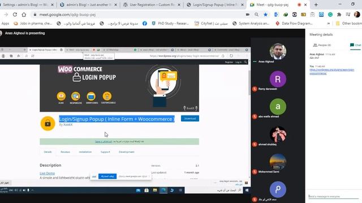Image resolution: width=362 pixels, height=203 pixels.
Task: Open the Jobs in pharma bookmark
Action: 33,24
